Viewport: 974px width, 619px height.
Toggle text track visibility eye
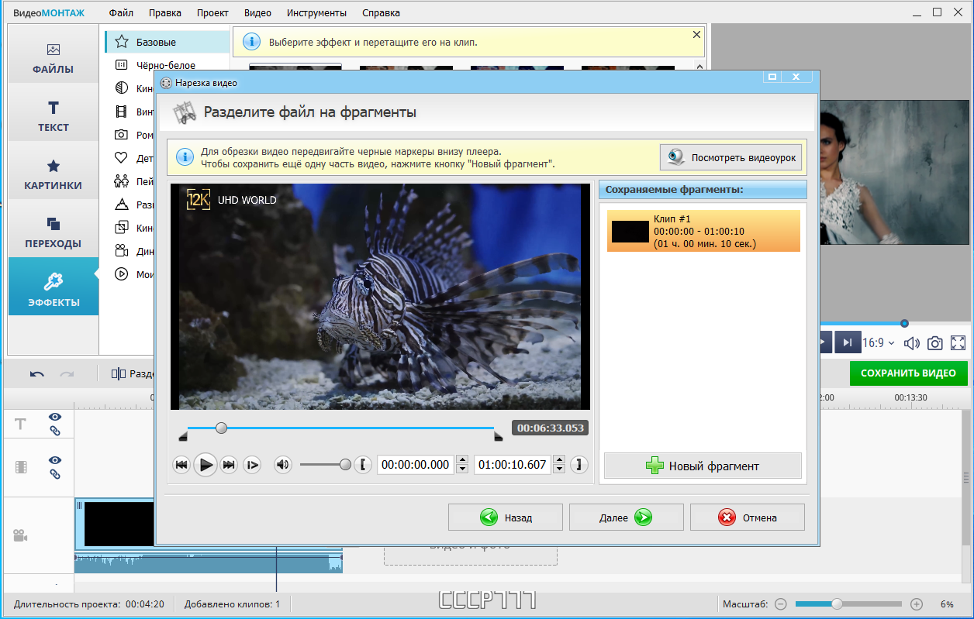coord(55,417)
